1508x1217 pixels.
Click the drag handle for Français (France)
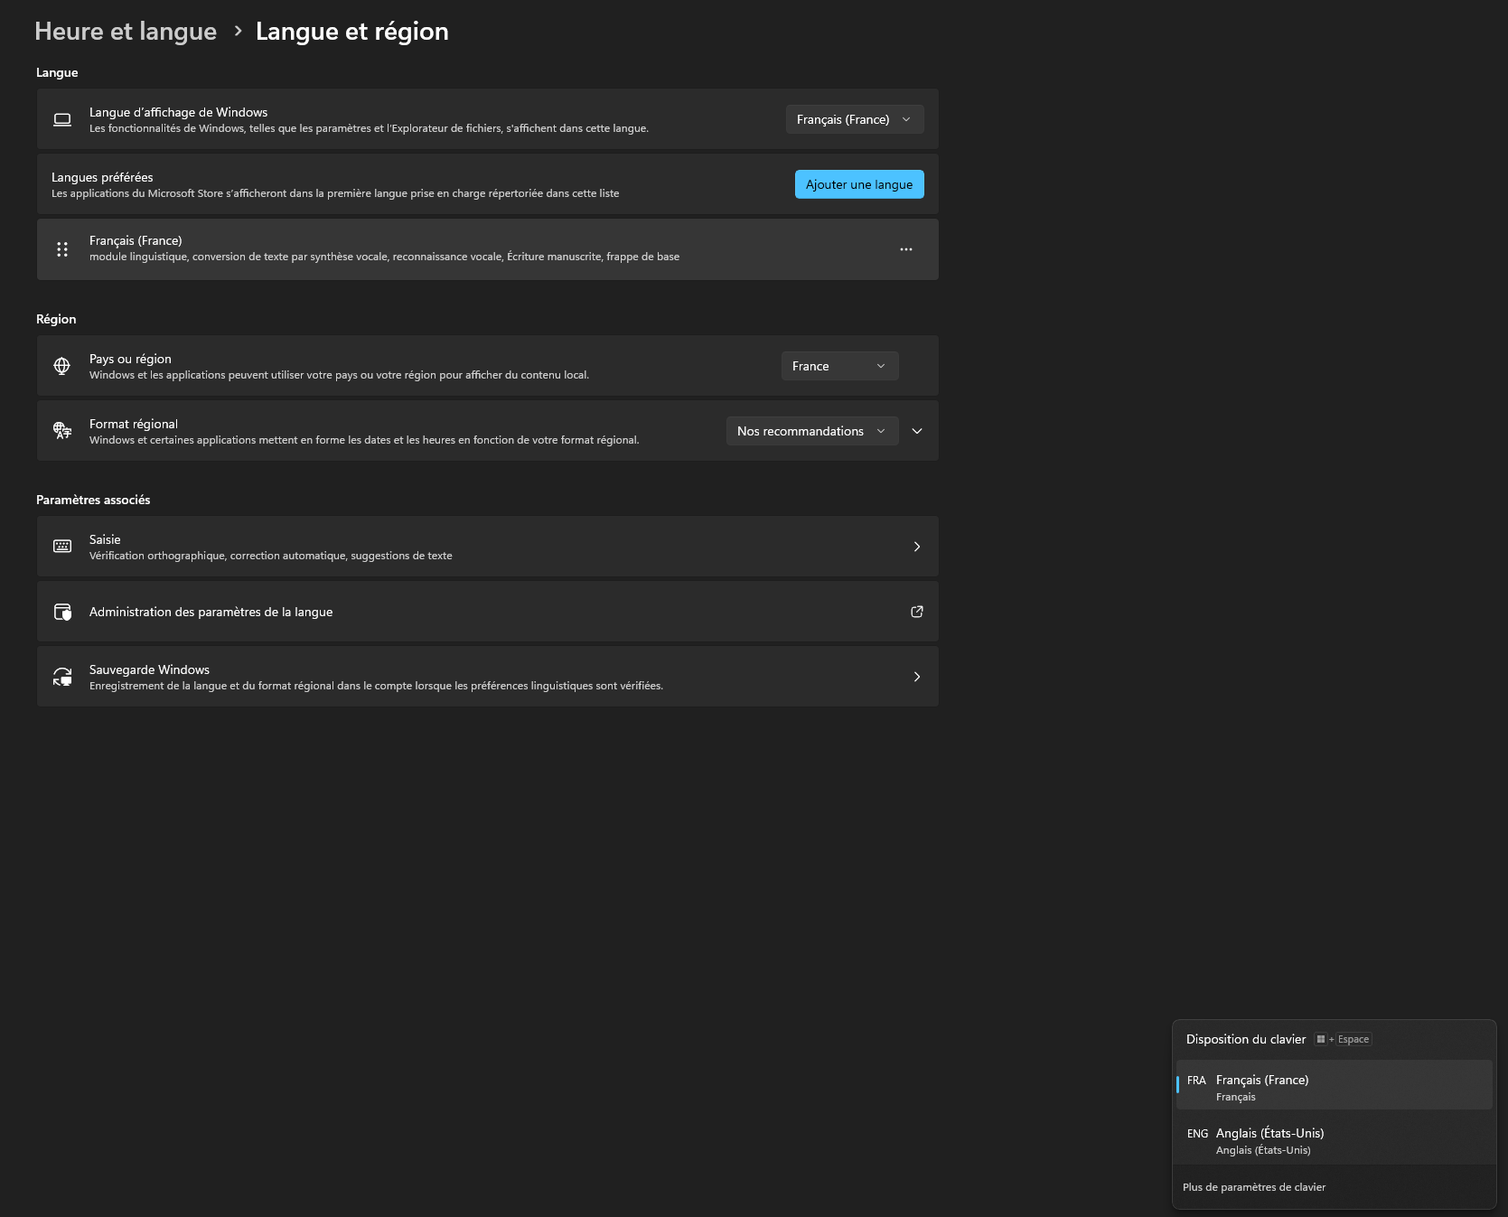[62, 249]
